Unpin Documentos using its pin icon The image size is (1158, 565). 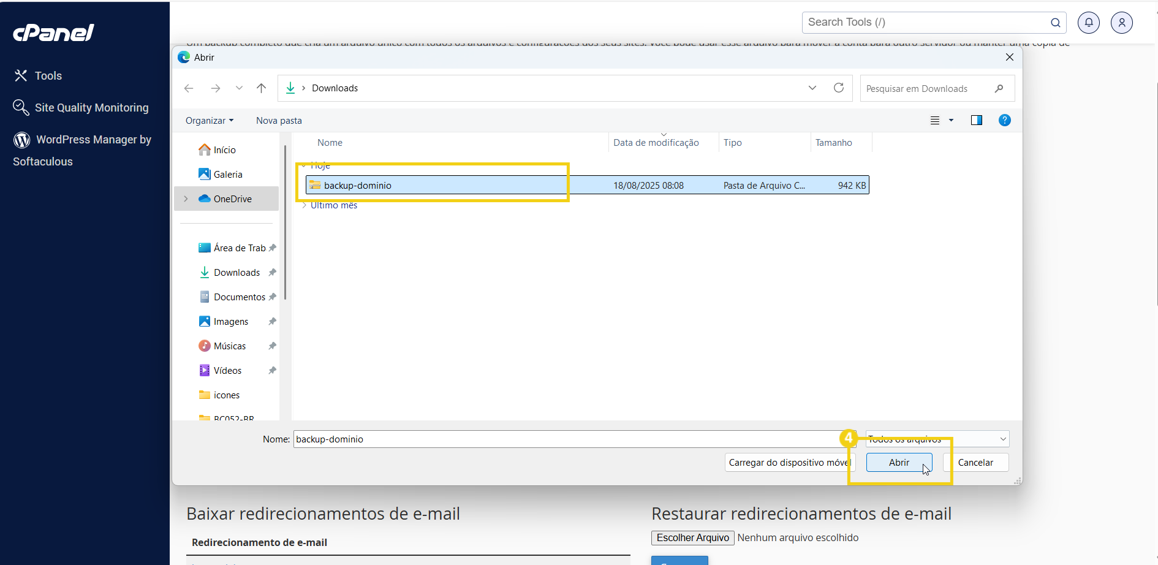click(273, 297)
